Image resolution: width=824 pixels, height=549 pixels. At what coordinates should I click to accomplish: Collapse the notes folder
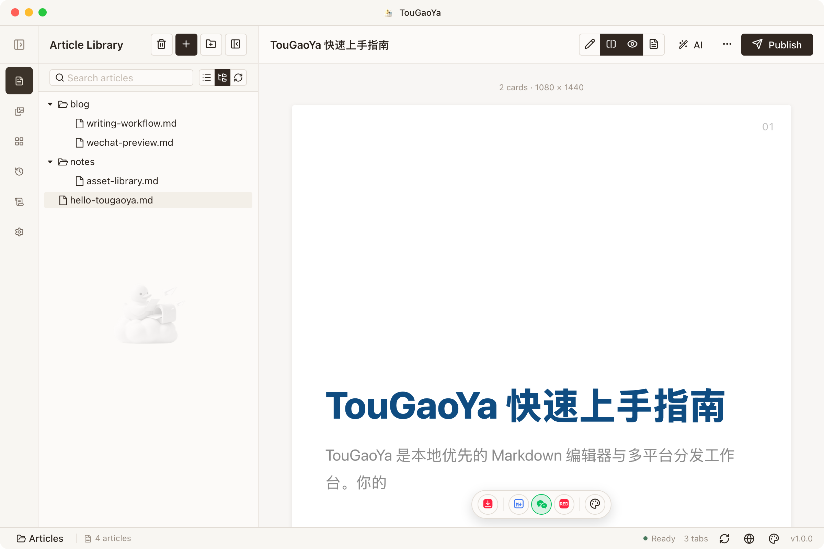[50, 162]
